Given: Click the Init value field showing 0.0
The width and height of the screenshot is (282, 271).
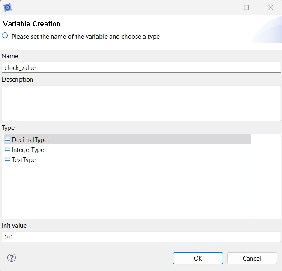Looking at the screenshot, I should 141,237.
